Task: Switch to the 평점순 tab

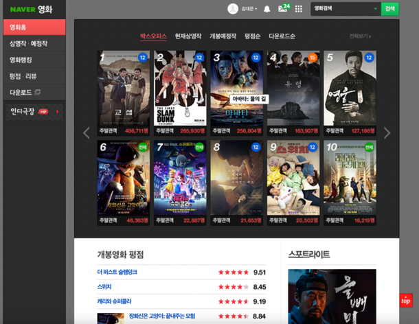Action: pyautogui.click(x=252, y=36)
